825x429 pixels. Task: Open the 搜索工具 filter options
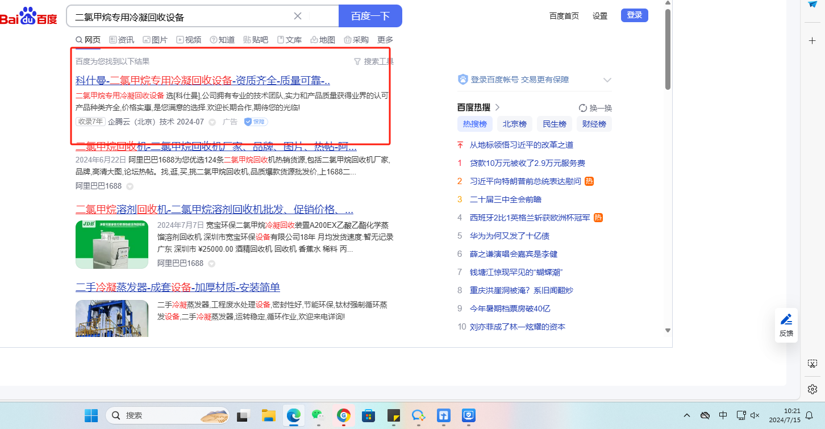point(373,61)
